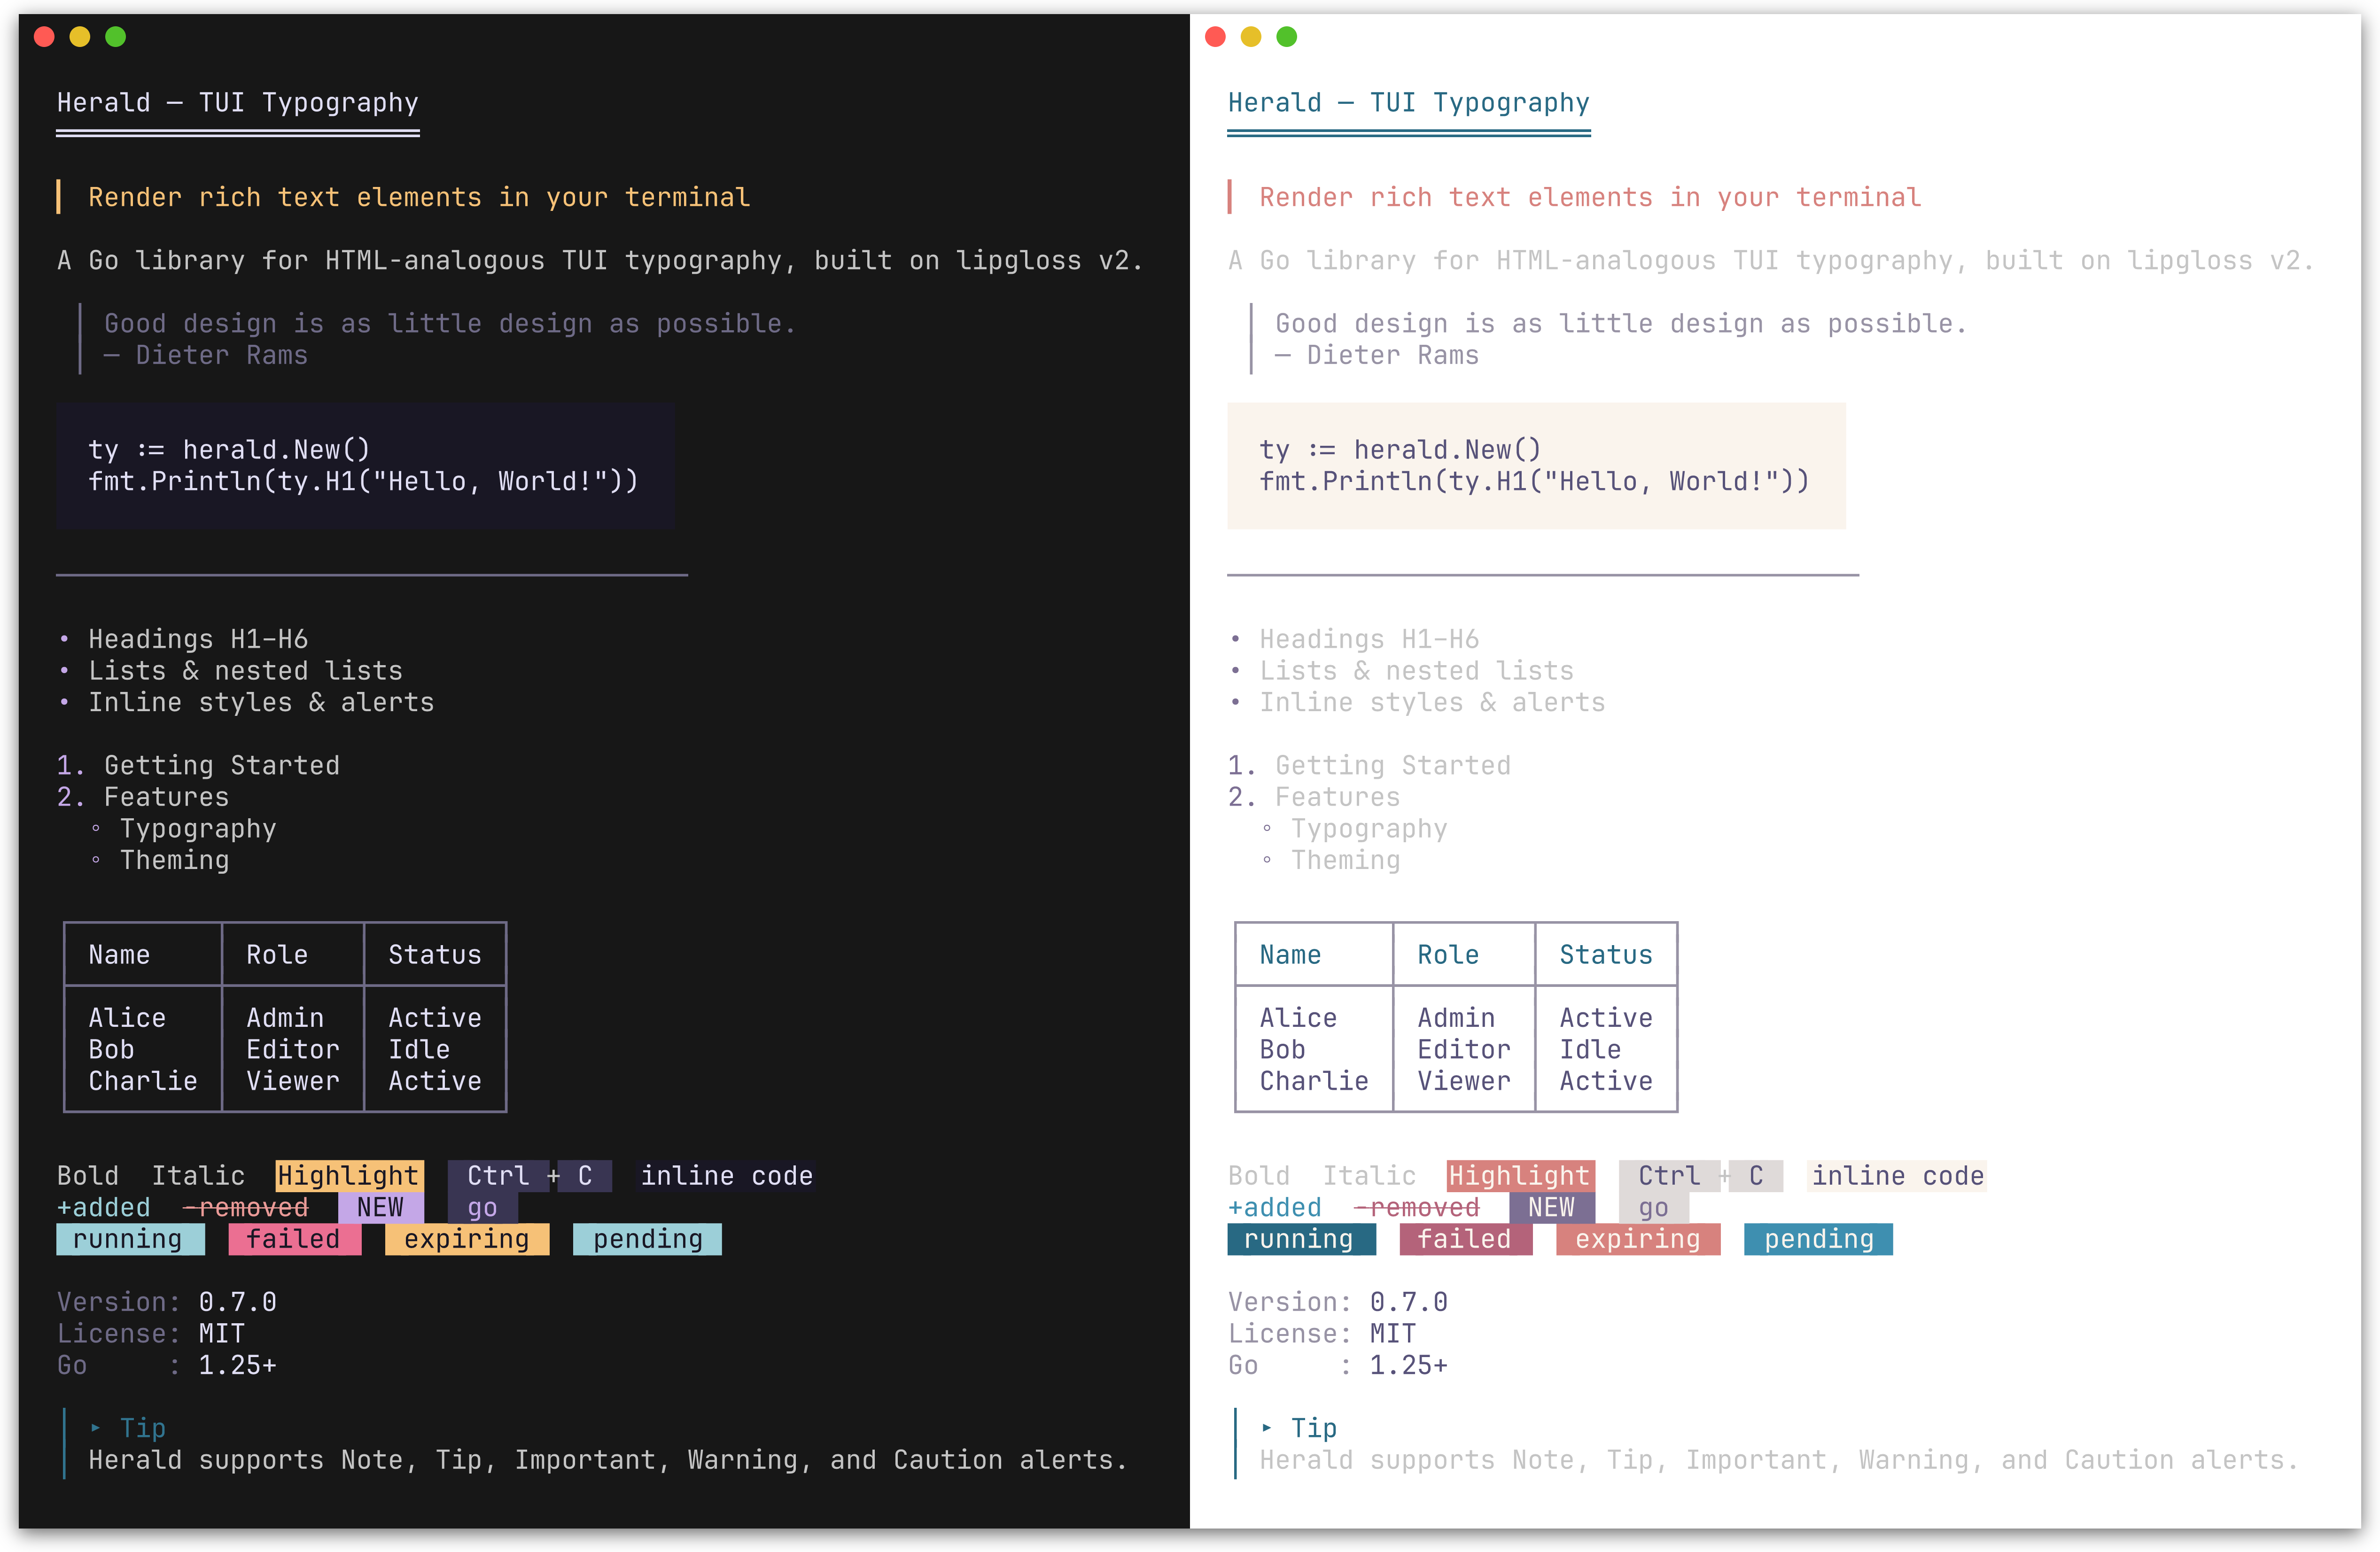Select the running status badge
Viewport: 2380px width, 1552px height.
pos(130,1239)
